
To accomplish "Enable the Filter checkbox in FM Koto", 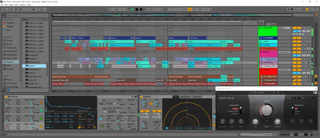I will tap(101, 108).
